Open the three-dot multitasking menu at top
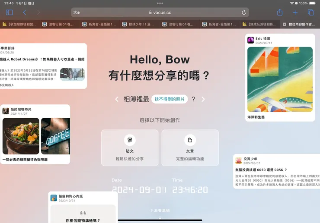The height and width of the screenshot is (223, 320). coord(160,3)
